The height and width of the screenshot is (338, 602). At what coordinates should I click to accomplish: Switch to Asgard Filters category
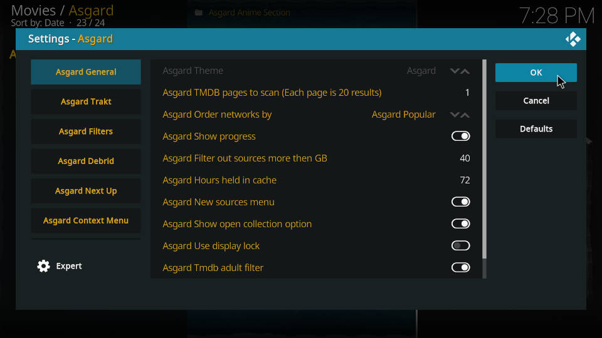(86, 131)
